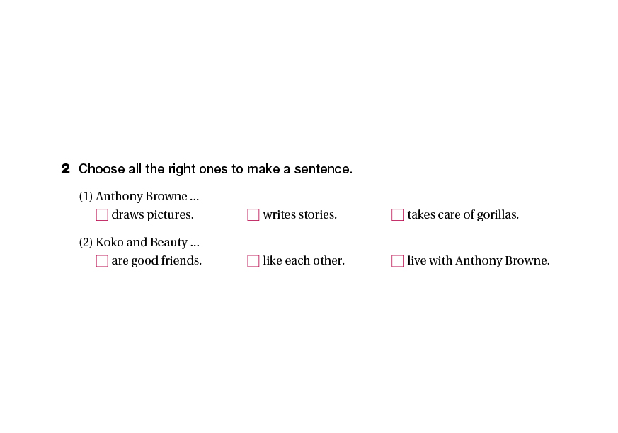Mark the 'live with Anthony Browne.' checkbox

398,261
